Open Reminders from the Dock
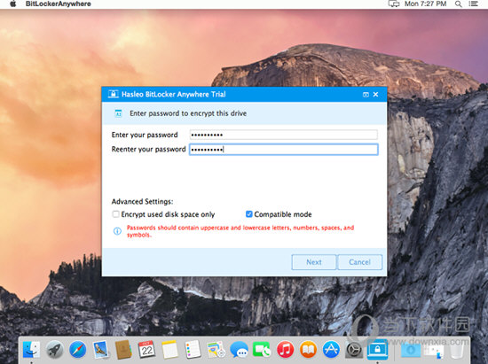 tap(193, 350)
